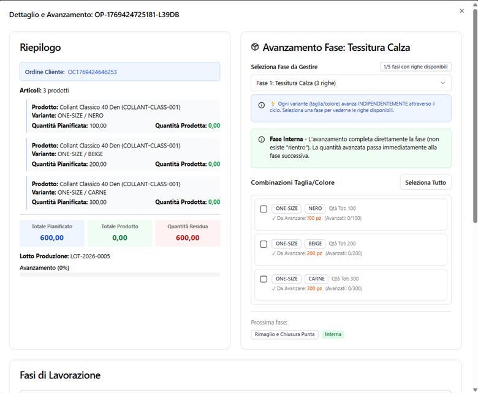Click the Fasi di Lavorazione heading
The width and height of the screenshot is (478, 393).
click(60, 375)
